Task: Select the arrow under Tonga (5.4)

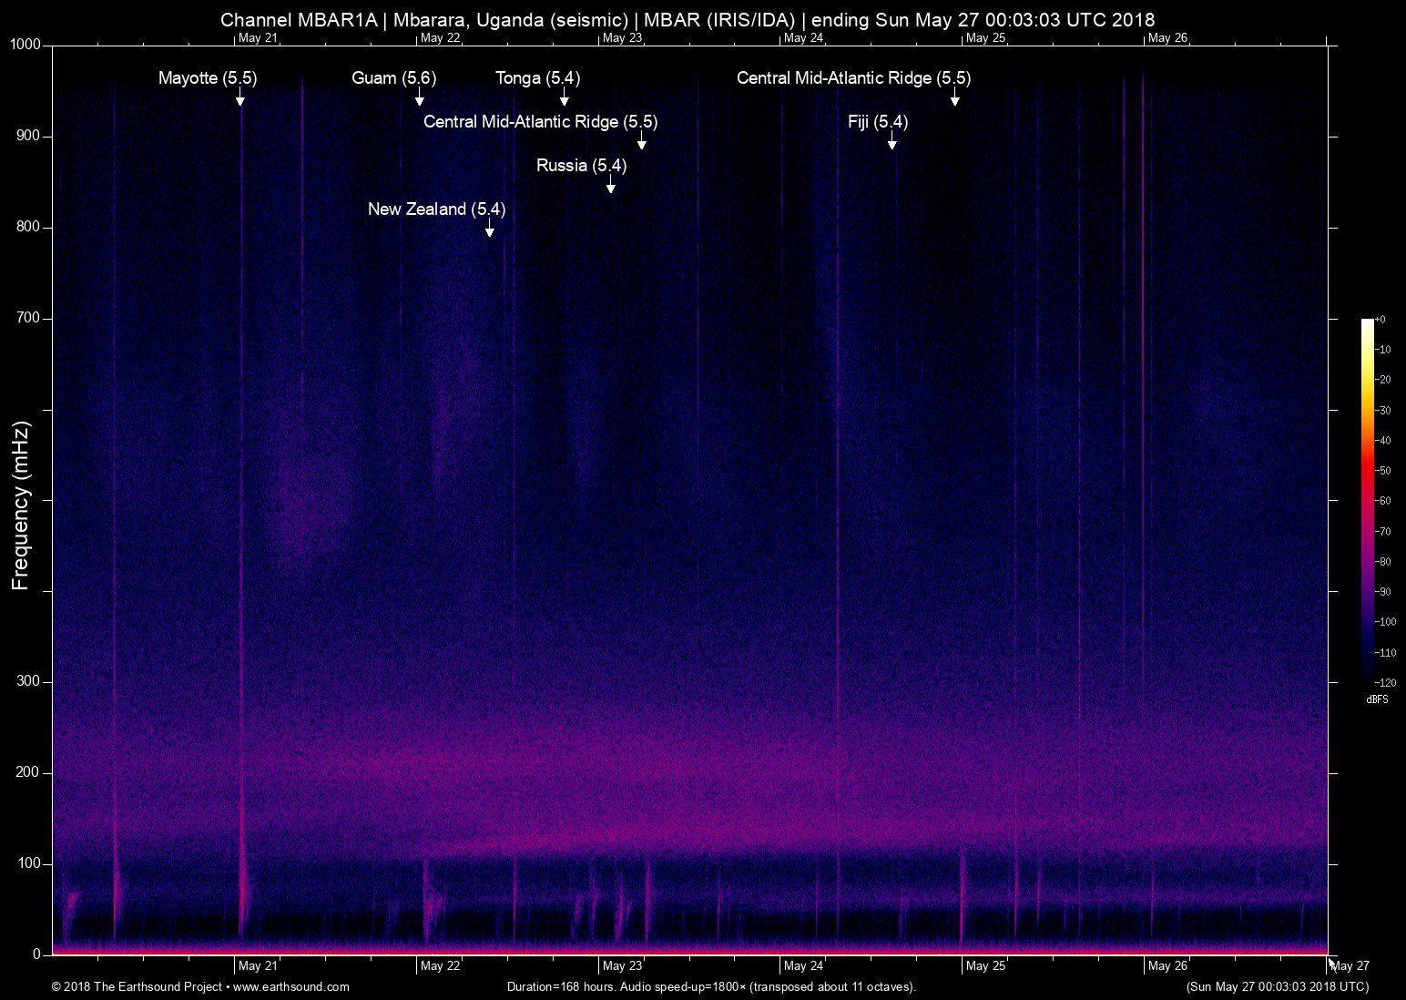Action: 564,98
